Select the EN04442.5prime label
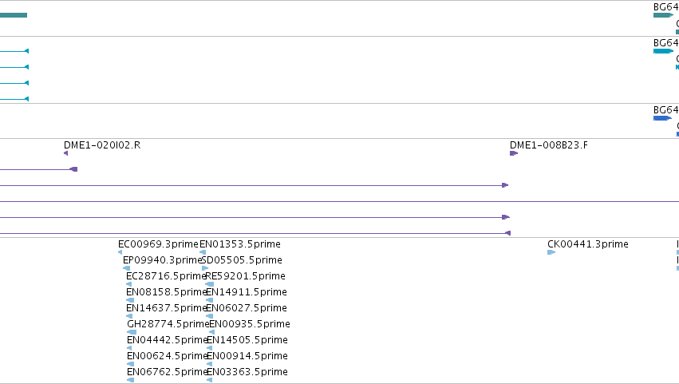Image resolution: width=679 pixels, height=384 pixels. pyautogui.click(x=168, y=340)
